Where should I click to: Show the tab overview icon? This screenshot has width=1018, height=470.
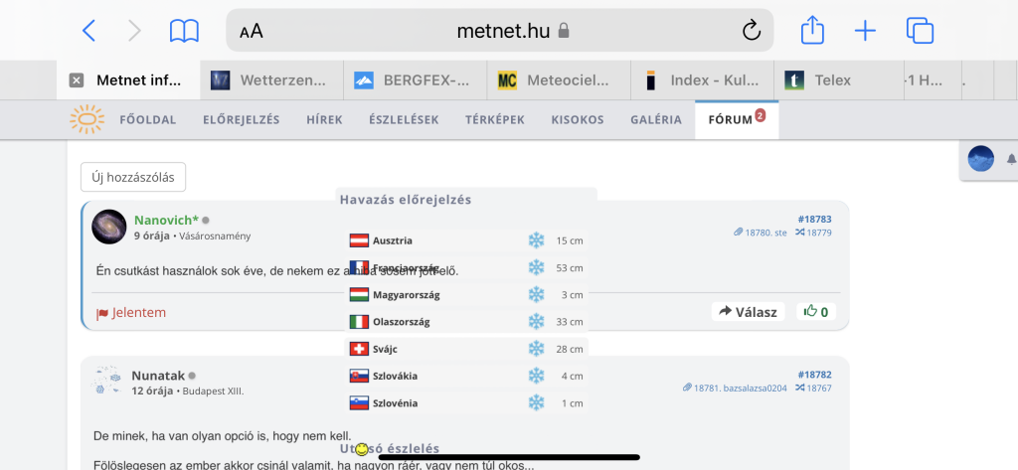(920, 31)
